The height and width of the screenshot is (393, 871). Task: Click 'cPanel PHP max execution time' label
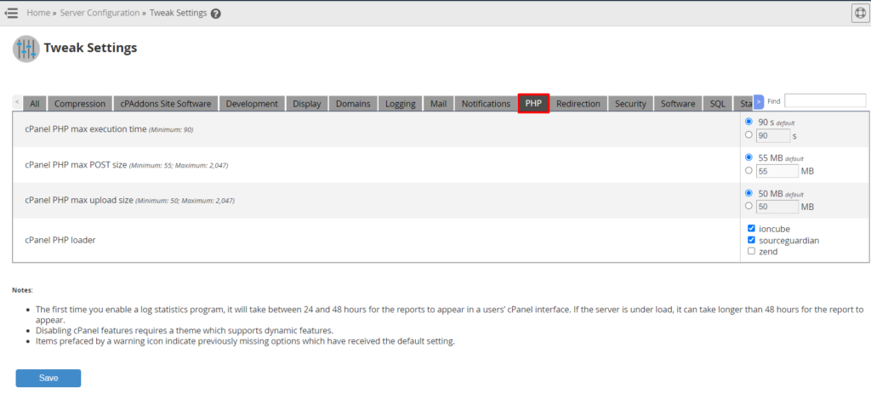pyautogui.click(x=86, y=129)
